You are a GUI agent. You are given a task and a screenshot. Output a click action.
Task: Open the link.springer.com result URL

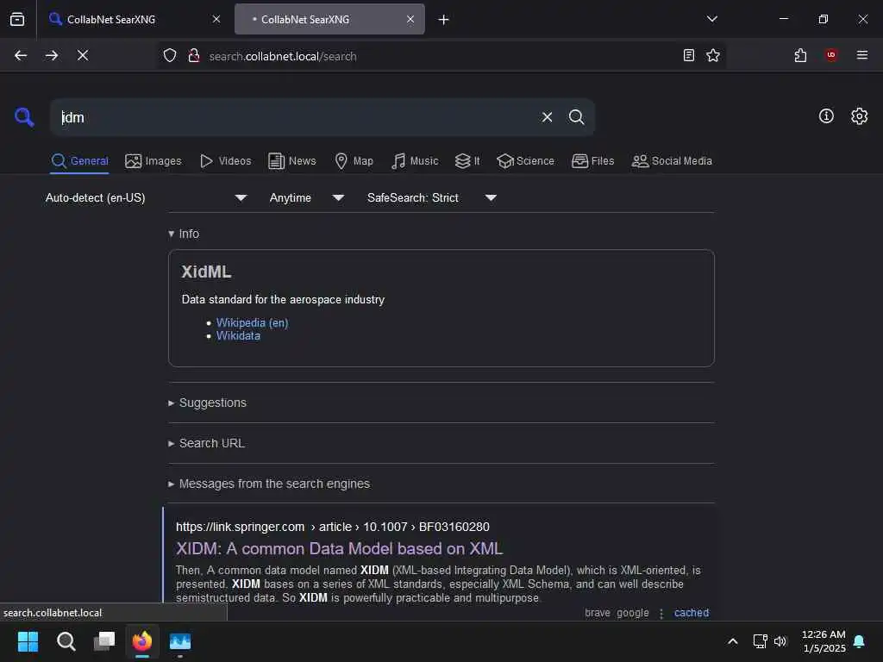point(332,527)
